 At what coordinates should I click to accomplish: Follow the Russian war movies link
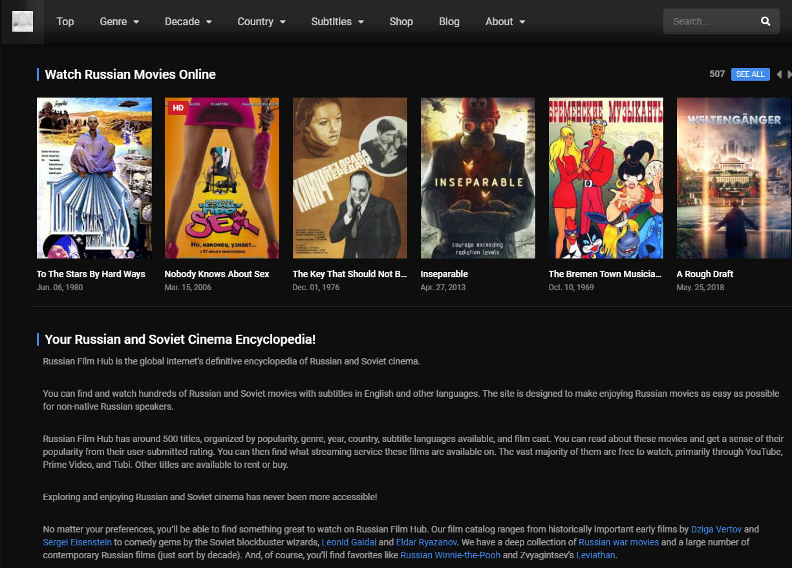coord(619,542)
